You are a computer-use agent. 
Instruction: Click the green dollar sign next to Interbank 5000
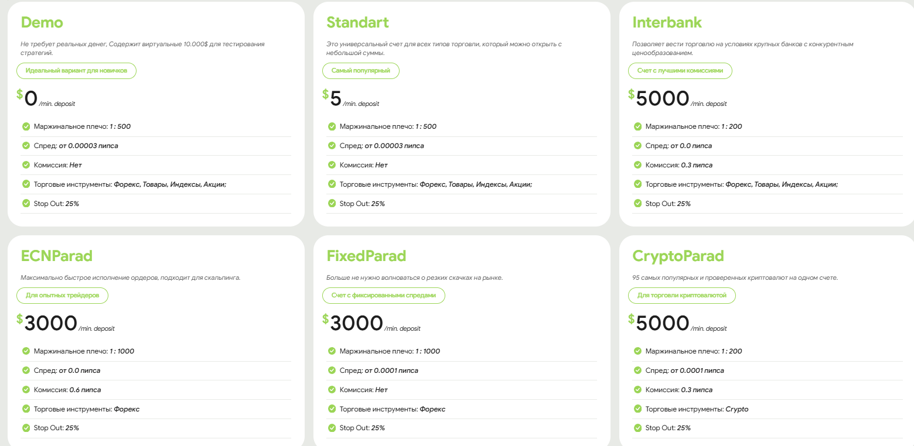tap(631, 94)
